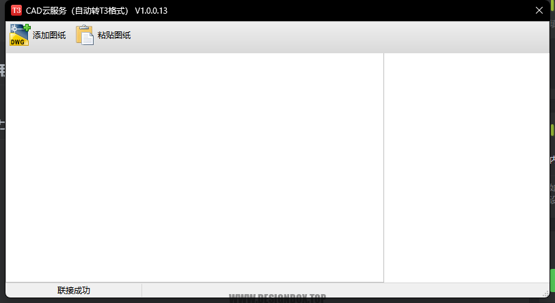Image resolution: width=555 pixels, height=303 pixels.
Task: Click the yellow DWG tag on add icon
Action: 18,42
